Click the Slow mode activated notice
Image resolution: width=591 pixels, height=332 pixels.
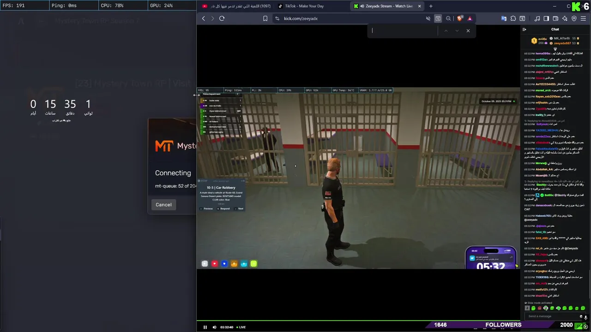(539, 303)
